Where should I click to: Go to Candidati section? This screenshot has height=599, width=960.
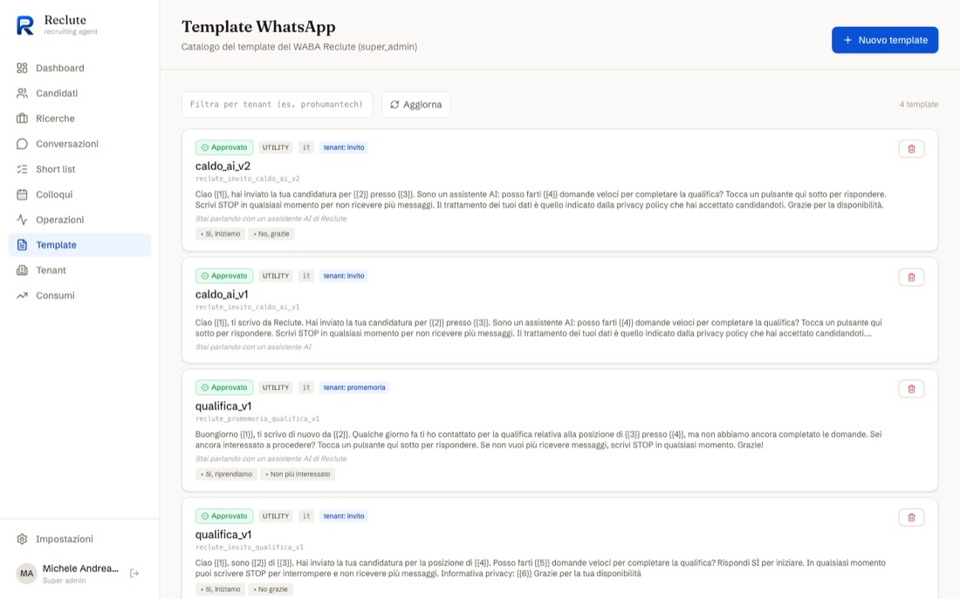pos(79,93)
